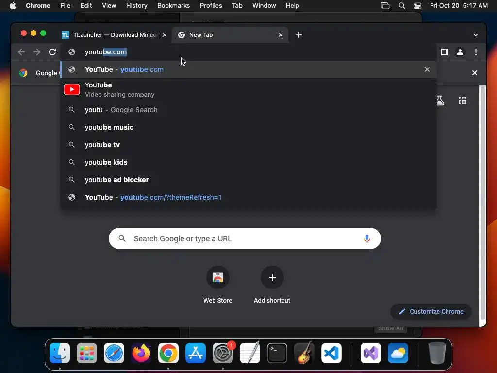Open TextEdit from the Dock

pos(250,353)
